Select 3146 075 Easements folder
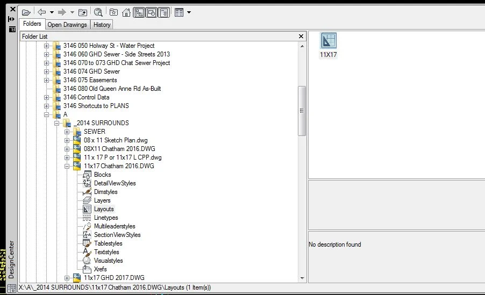Viewport: 485px width, 295px height. pyautogui.click(x=90, y=80)
